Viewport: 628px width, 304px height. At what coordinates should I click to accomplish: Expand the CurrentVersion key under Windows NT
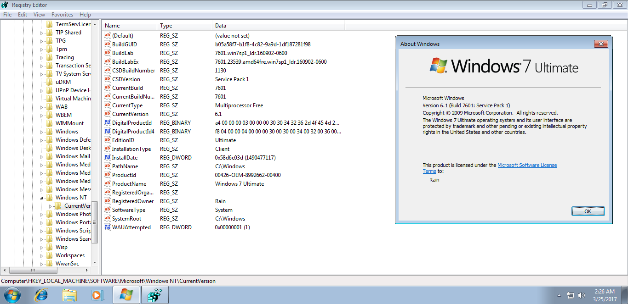coord(51,206)
